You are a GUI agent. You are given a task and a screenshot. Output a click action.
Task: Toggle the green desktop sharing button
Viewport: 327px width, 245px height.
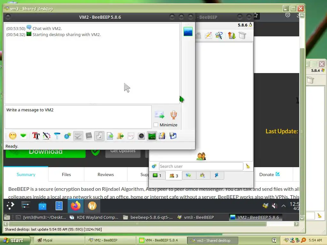pos(152,136)
